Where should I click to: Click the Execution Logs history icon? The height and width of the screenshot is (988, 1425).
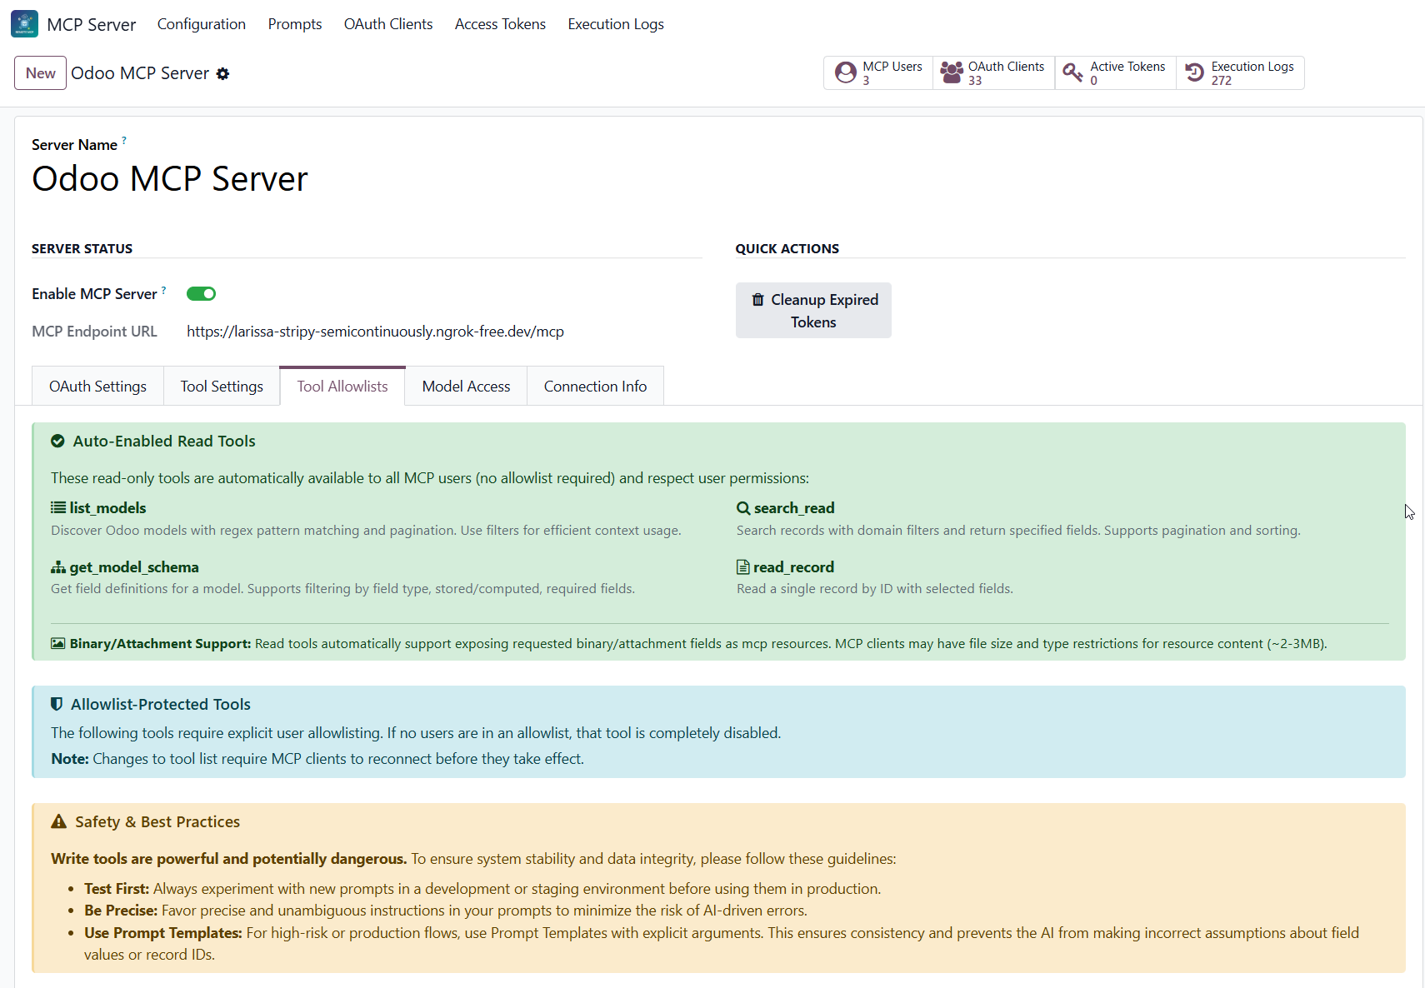tap(1194, 72)
